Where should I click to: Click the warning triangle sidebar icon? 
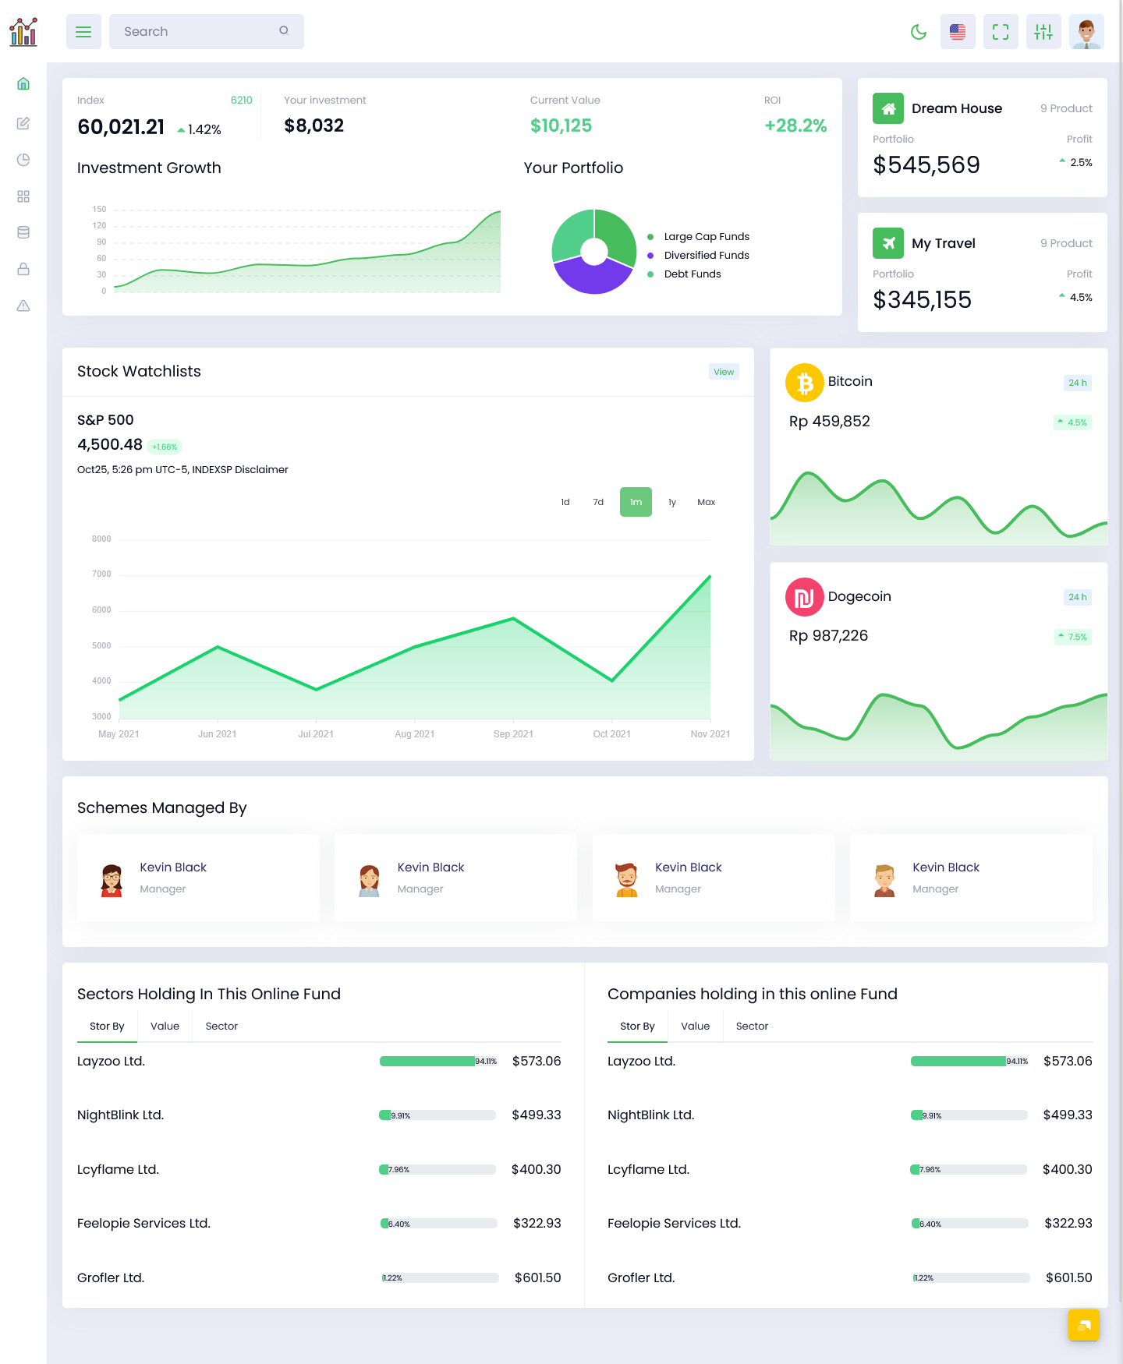coord(23,306)
